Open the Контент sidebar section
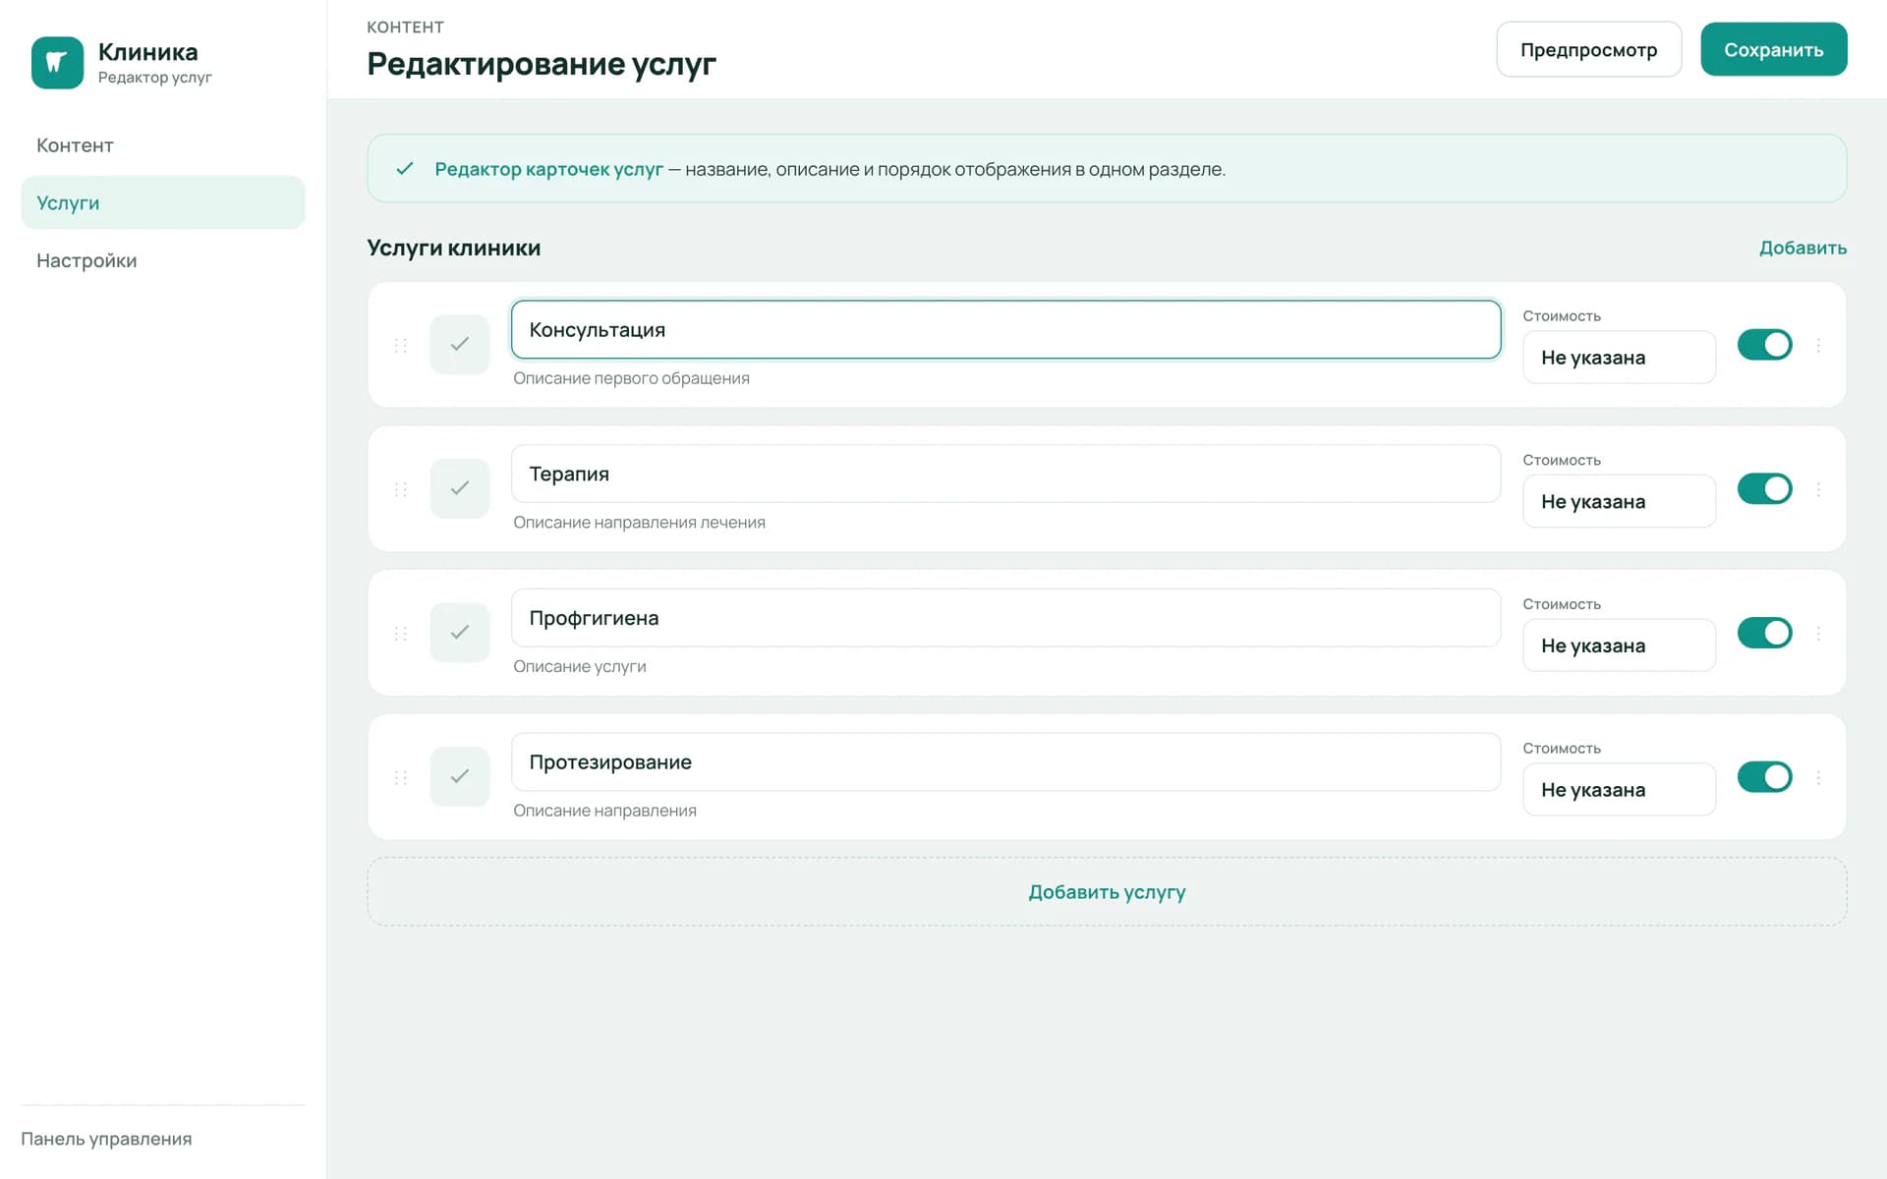 coord(163,145)
